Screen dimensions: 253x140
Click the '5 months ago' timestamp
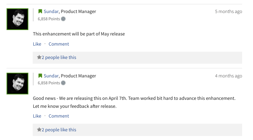pos(229,12)
